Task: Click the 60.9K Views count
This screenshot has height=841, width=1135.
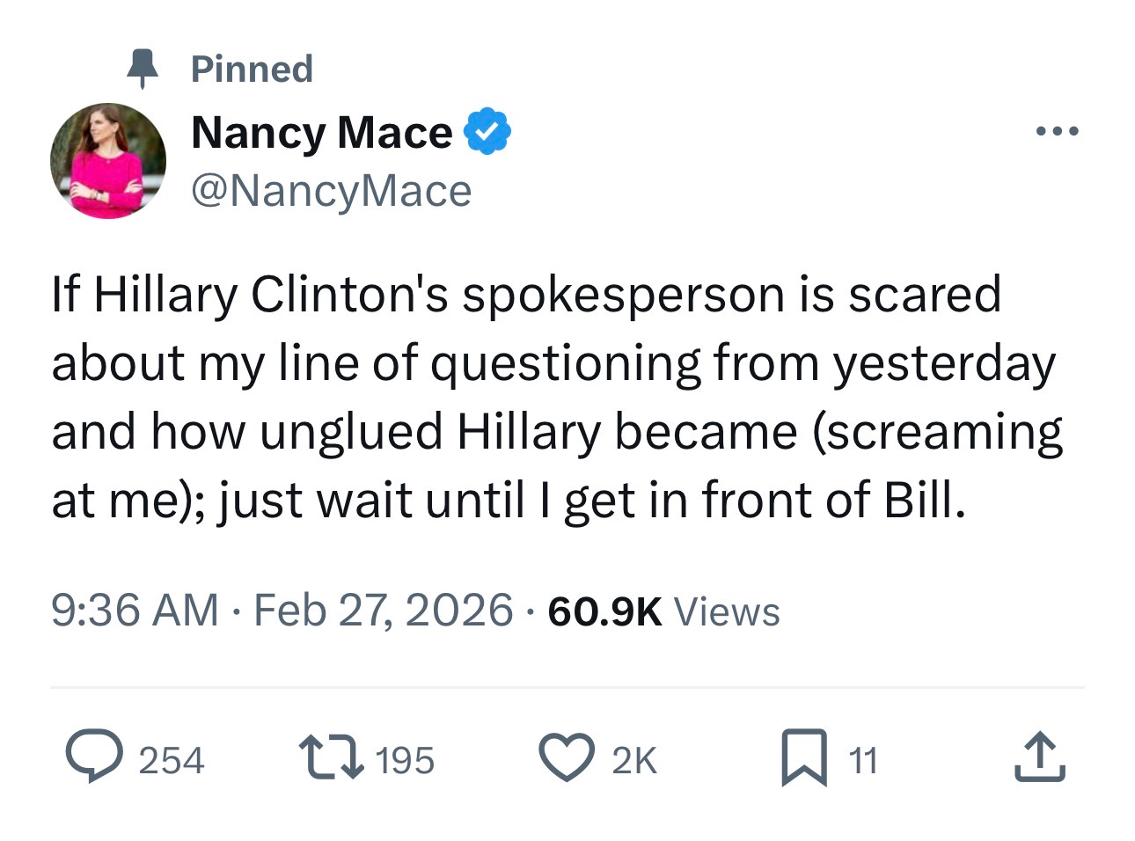Action: [663, 611]
